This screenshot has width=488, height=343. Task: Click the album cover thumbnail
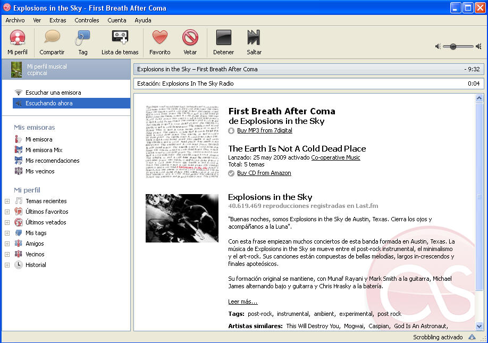[x=182, y=141]
